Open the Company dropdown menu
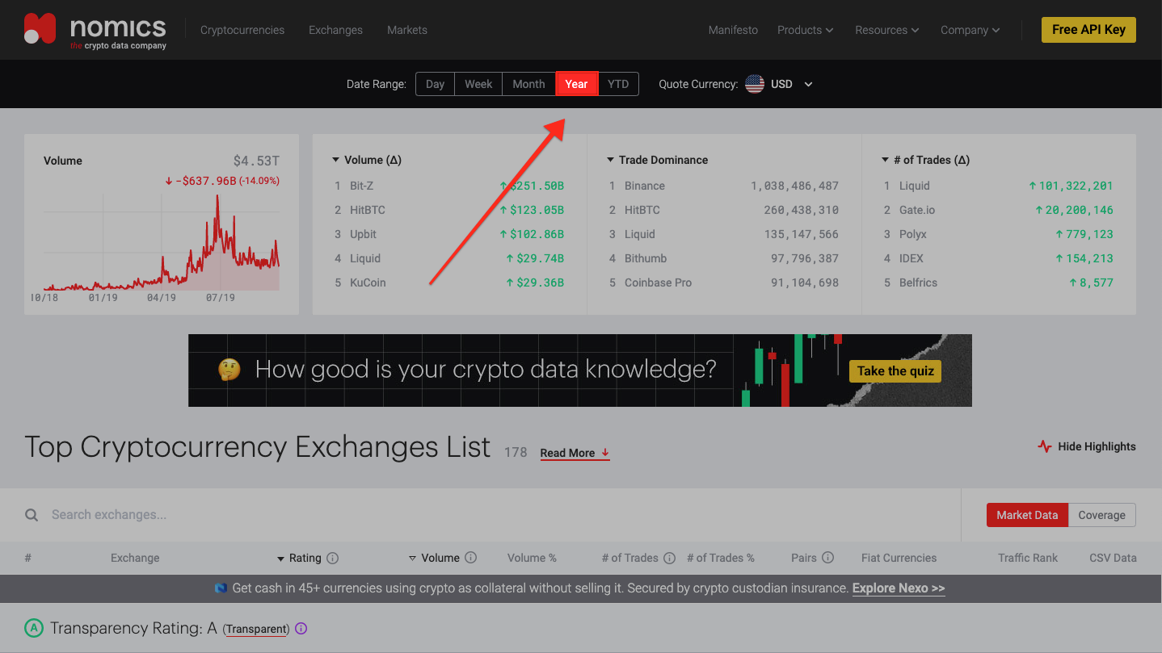Image resolution: width=1162 pixels, height=653 pixels. coord(970,30)
